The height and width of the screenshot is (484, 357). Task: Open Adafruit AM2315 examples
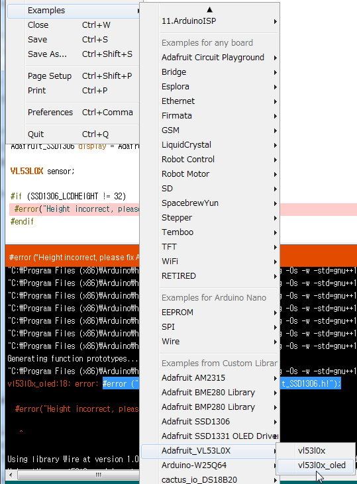pyautogui.click(x=211, y=378)
